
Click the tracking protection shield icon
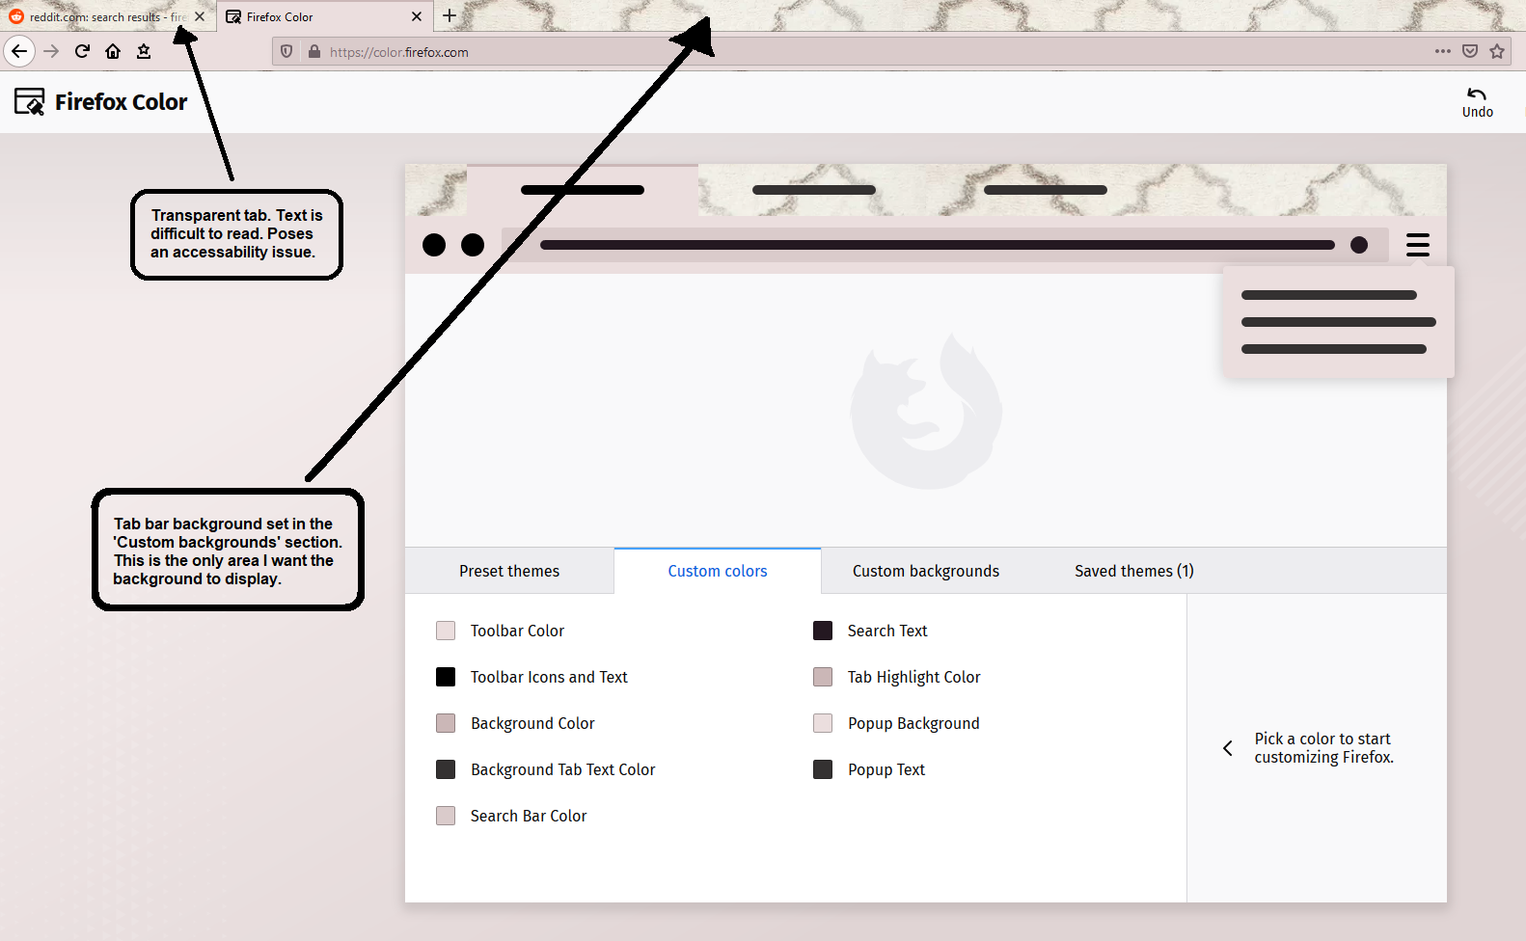tap(286, 51)
